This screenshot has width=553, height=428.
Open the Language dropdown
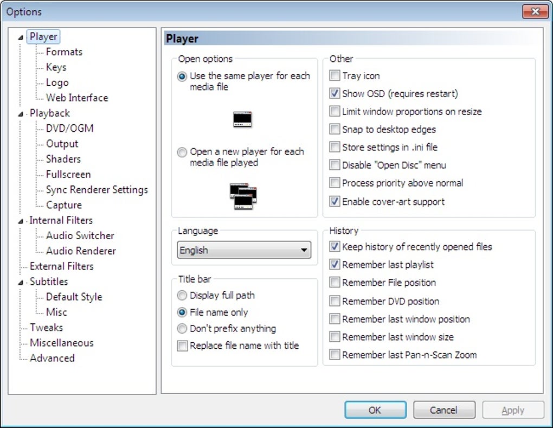pyautogui.click(x=244, y=250)
